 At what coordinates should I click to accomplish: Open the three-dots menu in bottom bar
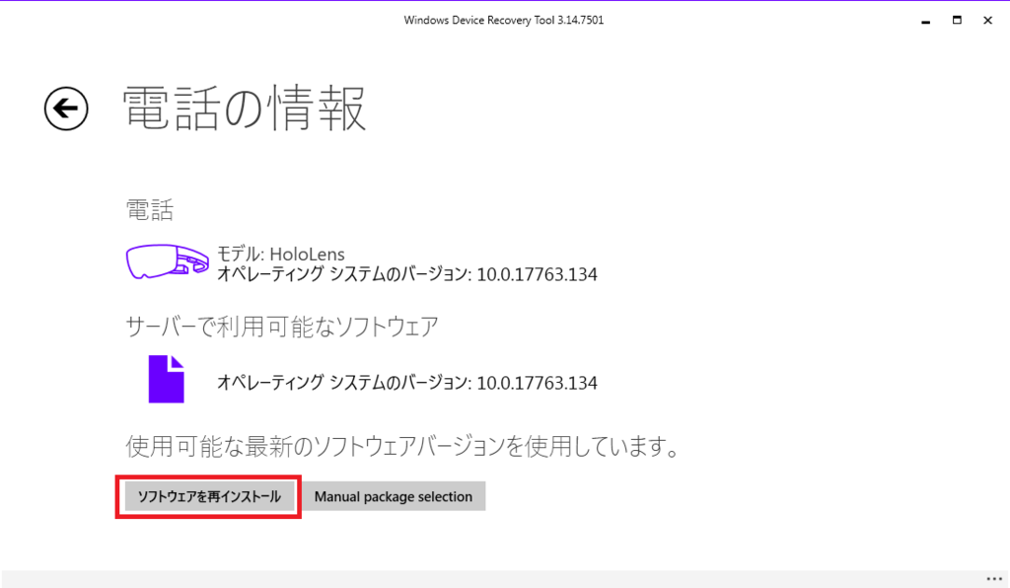click(x=994, y=579)
